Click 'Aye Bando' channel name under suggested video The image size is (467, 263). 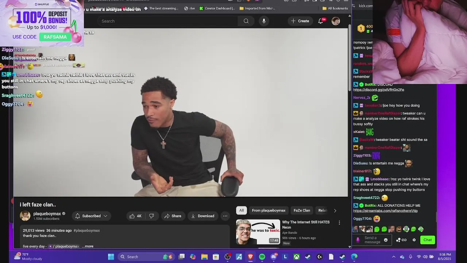[289, 233]
